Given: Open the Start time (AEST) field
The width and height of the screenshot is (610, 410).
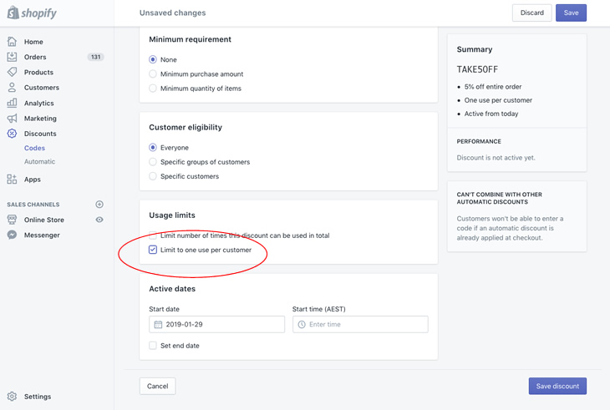Looking at the screenshot, I should pyautogui.click(x=360, y=324).
